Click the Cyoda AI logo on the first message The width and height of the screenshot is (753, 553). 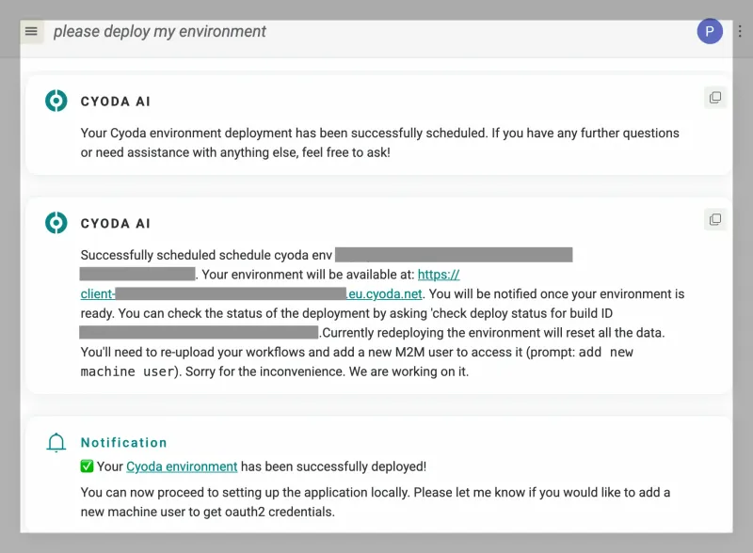[x=56, y=101]
